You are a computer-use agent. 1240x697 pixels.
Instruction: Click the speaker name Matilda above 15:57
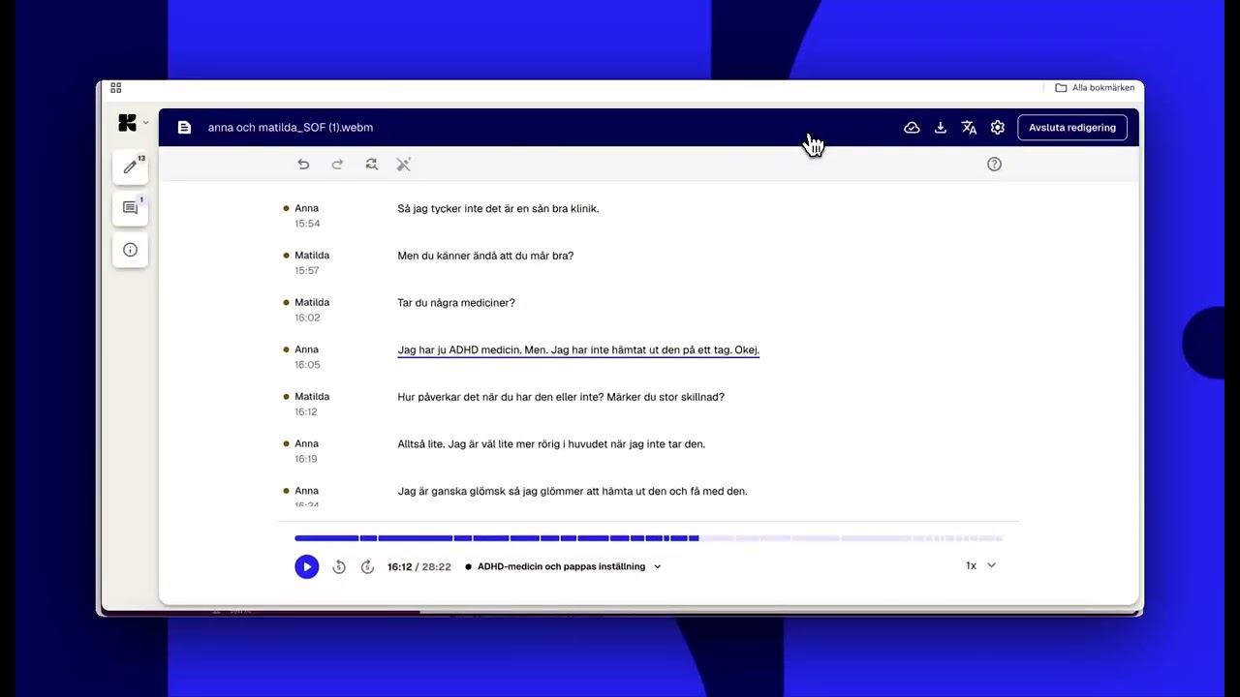click(312, 256)
